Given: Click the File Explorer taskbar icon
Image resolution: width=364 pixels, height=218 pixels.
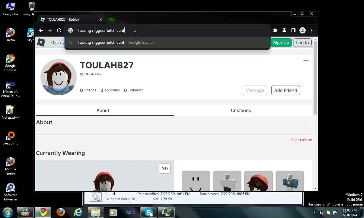Looking at the screenshot, I should point(96,212).
